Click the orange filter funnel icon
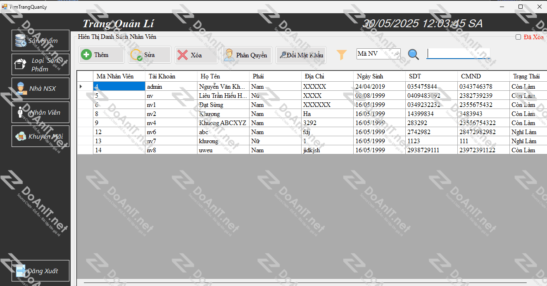Viewport: 547px width, 286px height. point(342,54)
